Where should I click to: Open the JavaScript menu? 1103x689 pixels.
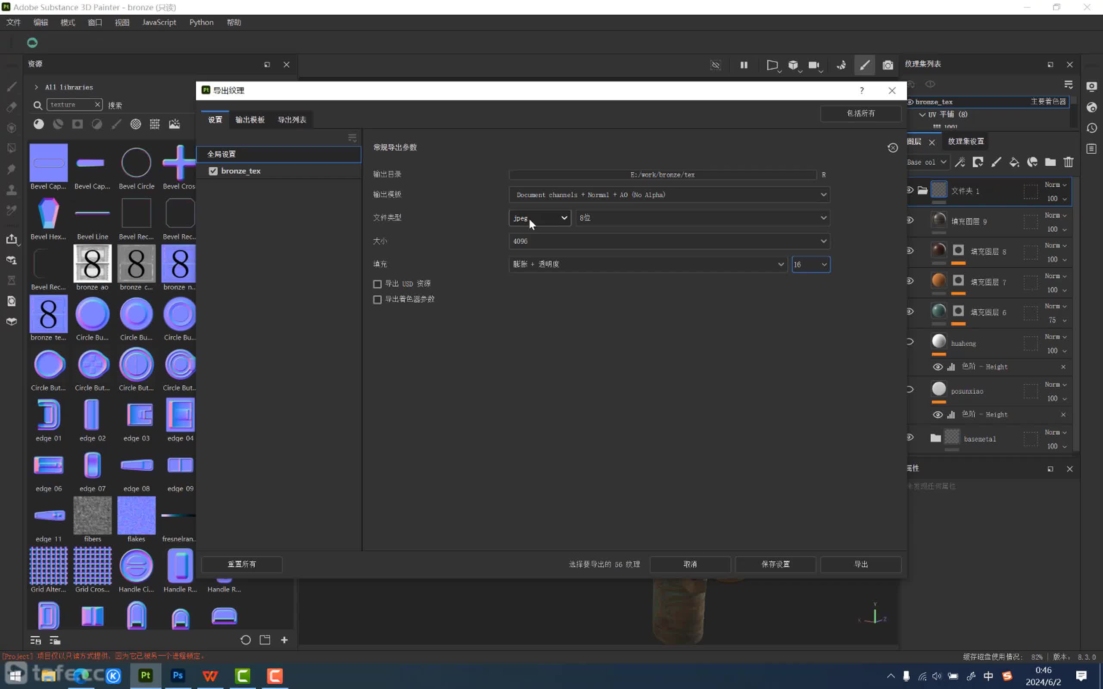(159, 22)
